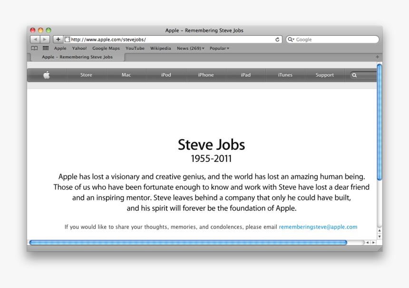Select the Remembering Steve Jobs tab

[77, 57]
